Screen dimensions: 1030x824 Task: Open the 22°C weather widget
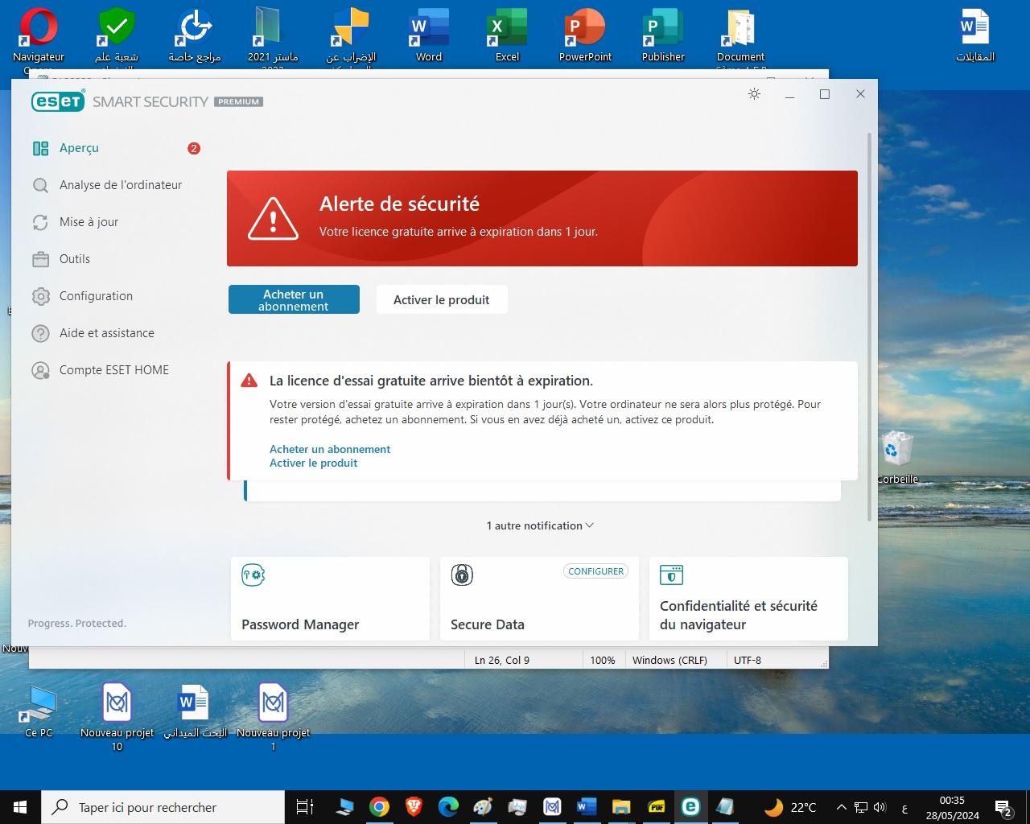click(x=790, y=807)
